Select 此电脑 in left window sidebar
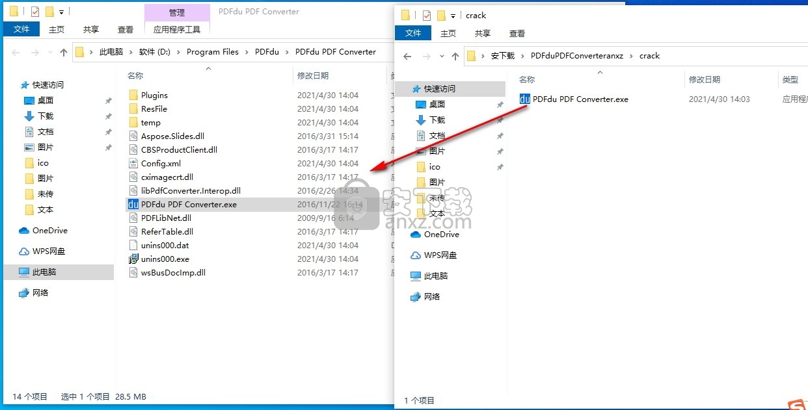808x410 pixels. tap(59, 272)
